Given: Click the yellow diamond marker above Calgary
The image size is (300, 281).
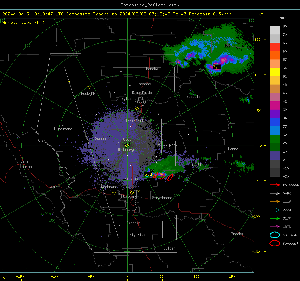Looking at the screenshot, I should (132, 192).
